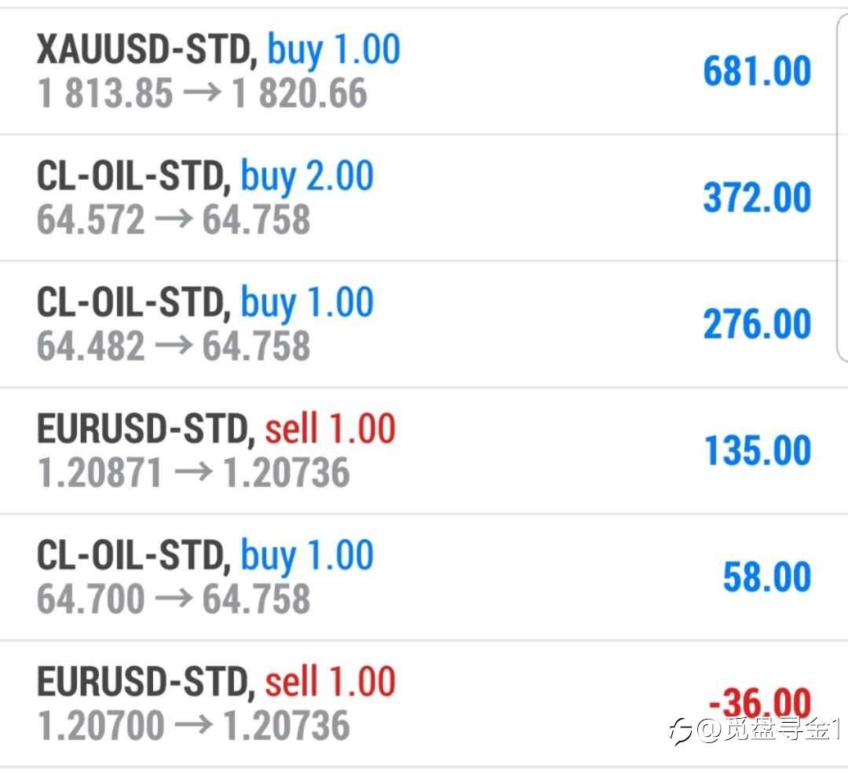Open the XAUUSD-STD symbol name
Image resolution: width=848 pixels, height=773 pixels.
point(146,50)
